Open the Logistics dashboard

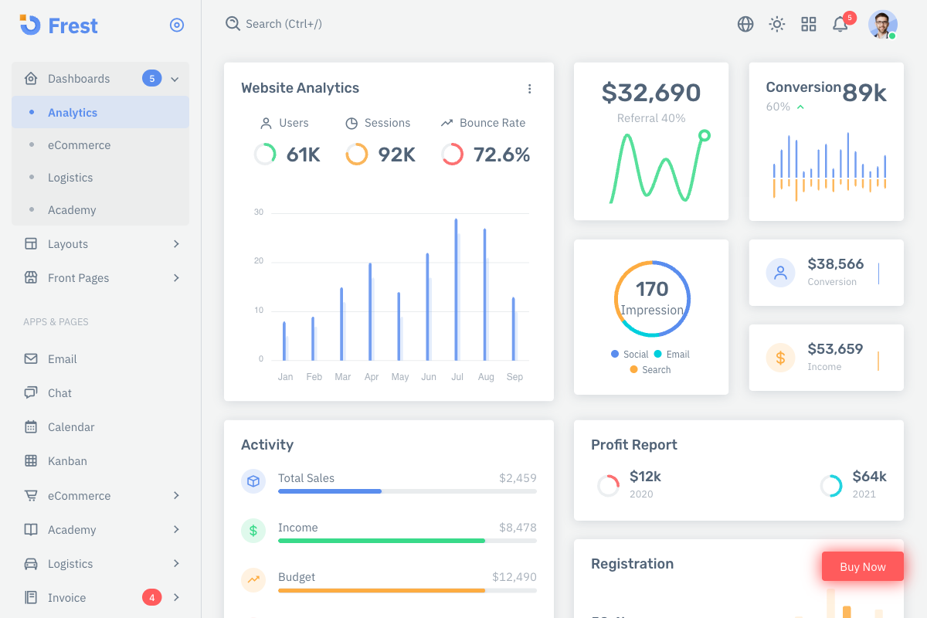[x=70, y=177]
